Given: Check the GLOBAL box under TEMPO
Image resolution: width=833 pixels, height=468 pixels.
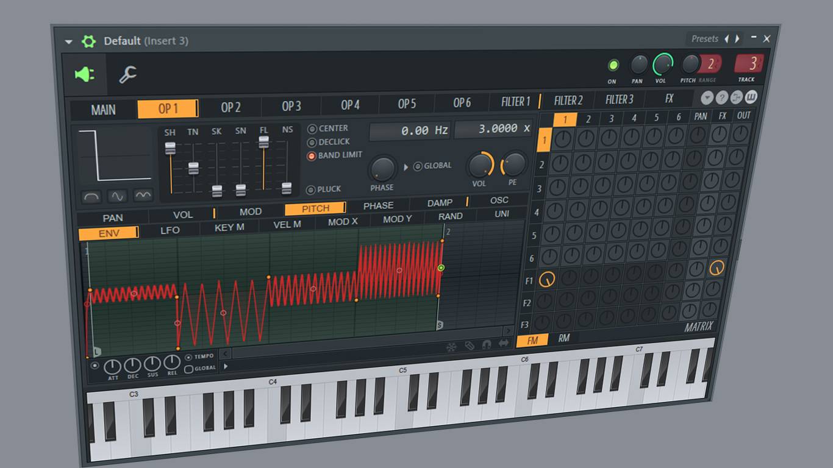Looking at the screenshot, I should pyautogui.click(x=188, y=369).
